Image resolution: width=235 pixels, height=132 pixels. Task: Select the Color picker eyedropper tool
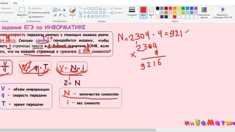coord(60,15)
